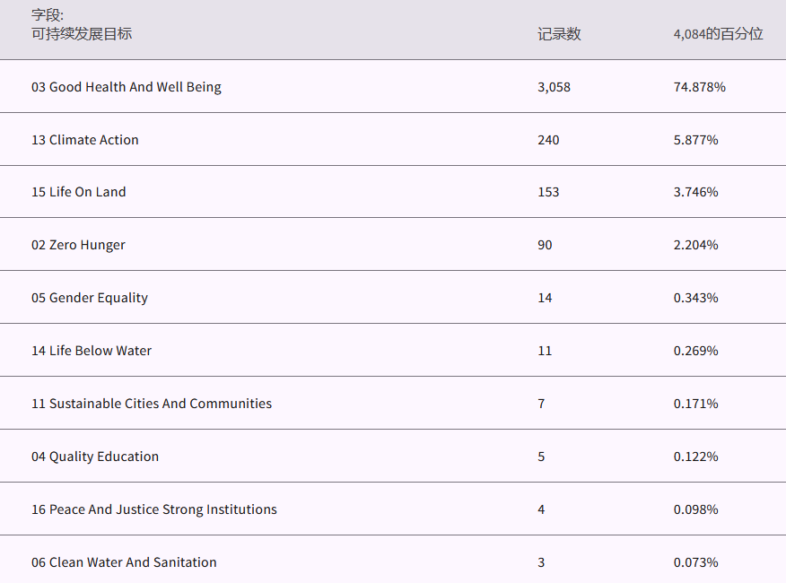Open the 04 Quality Education row

point(95,457)
